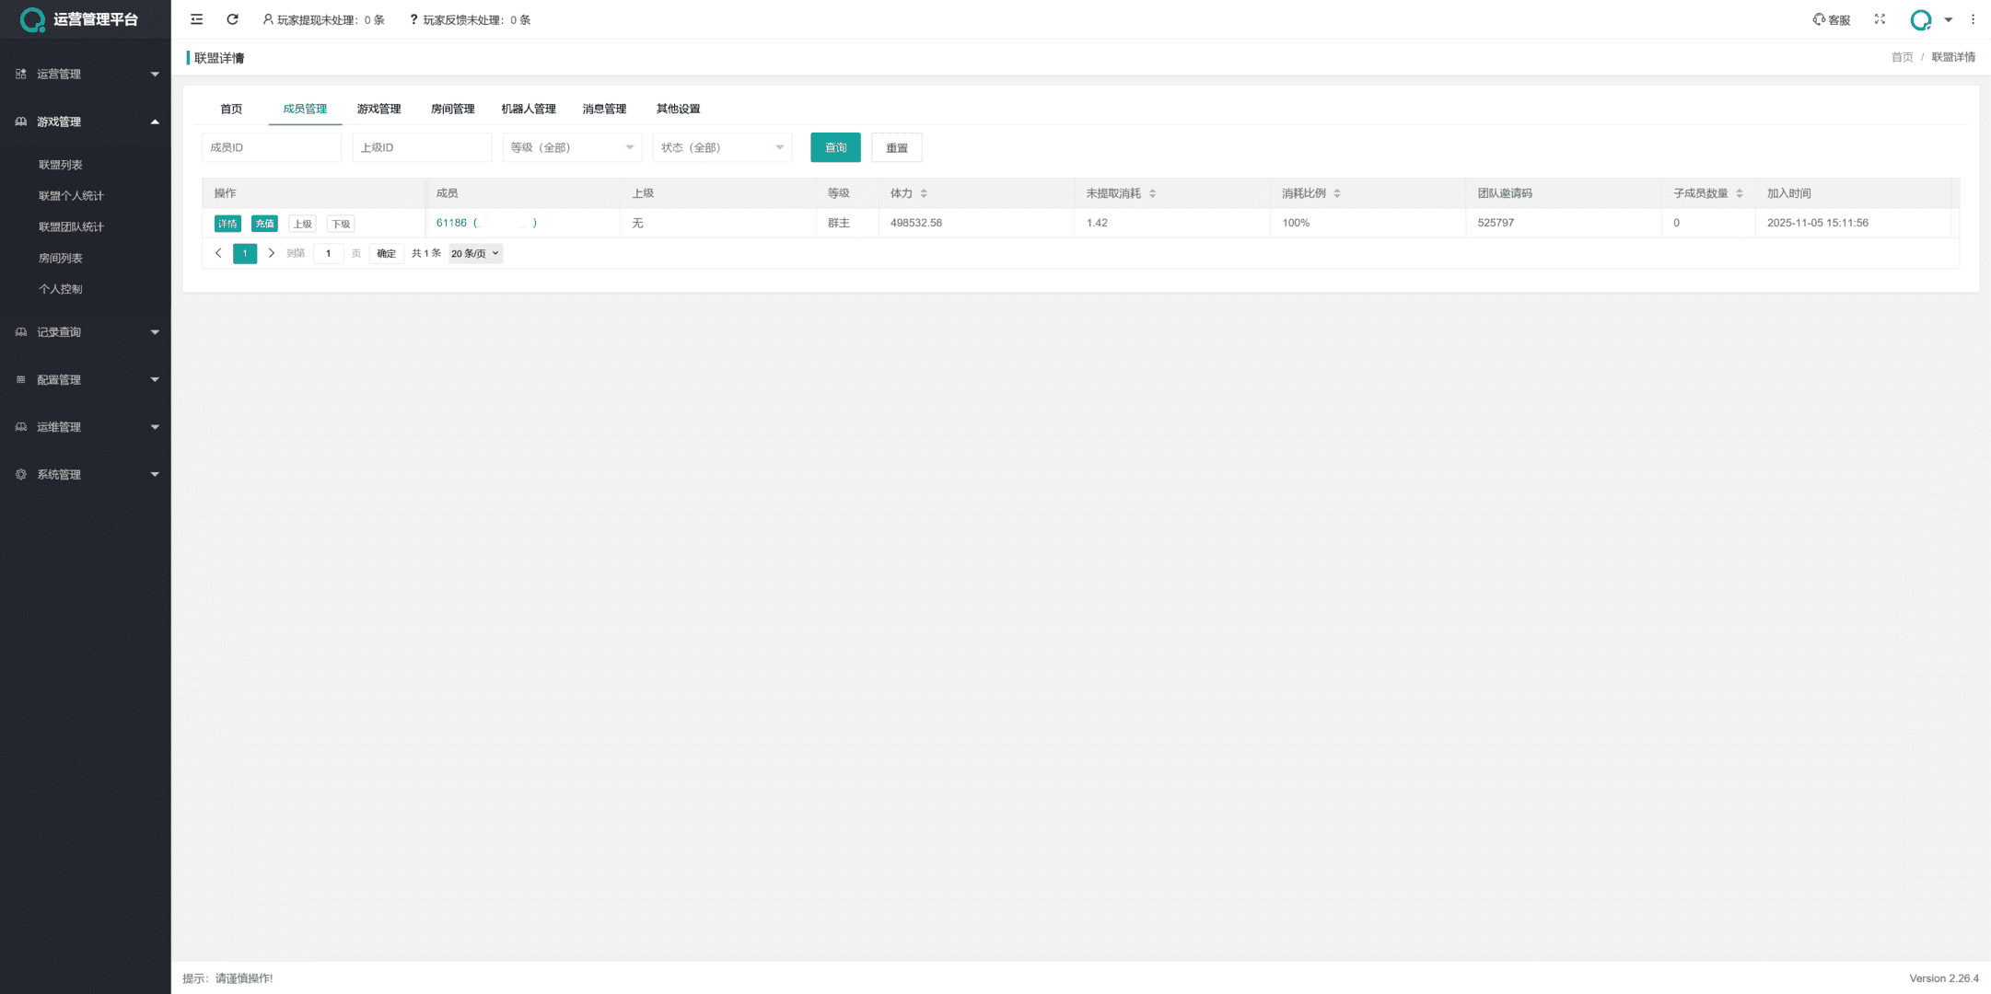
Task: Click the 查询 search button
Action: click(x=835, y=147)
